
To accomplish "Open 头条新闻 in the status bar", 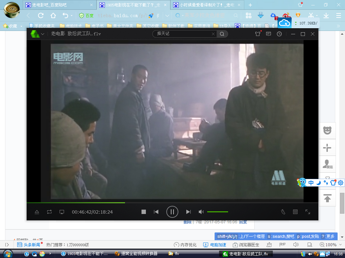I will 29,245.
